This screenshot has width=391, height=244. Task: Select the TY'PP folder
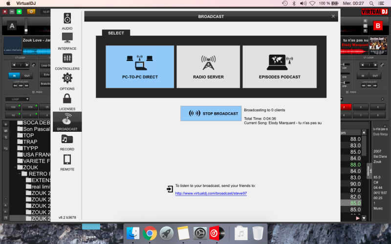point(27,148)
